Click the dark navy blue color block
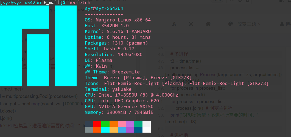 (138, 130)
